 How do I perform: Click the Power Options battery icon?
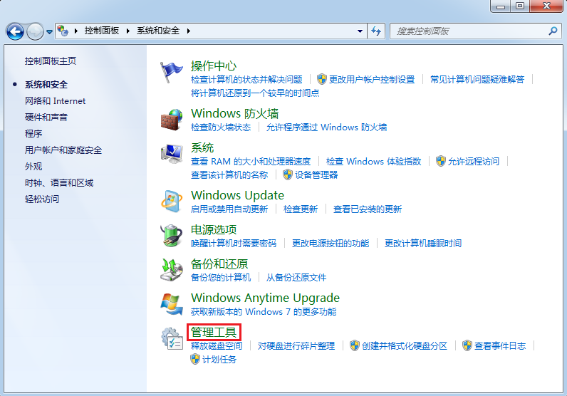172,236
